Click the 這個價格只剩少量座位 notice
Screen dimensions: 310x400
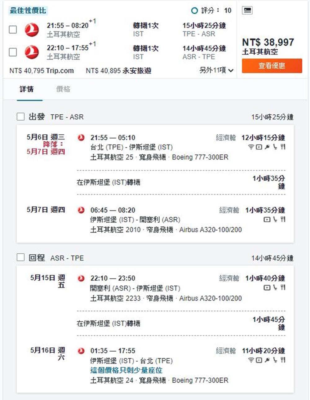[126, 370]
